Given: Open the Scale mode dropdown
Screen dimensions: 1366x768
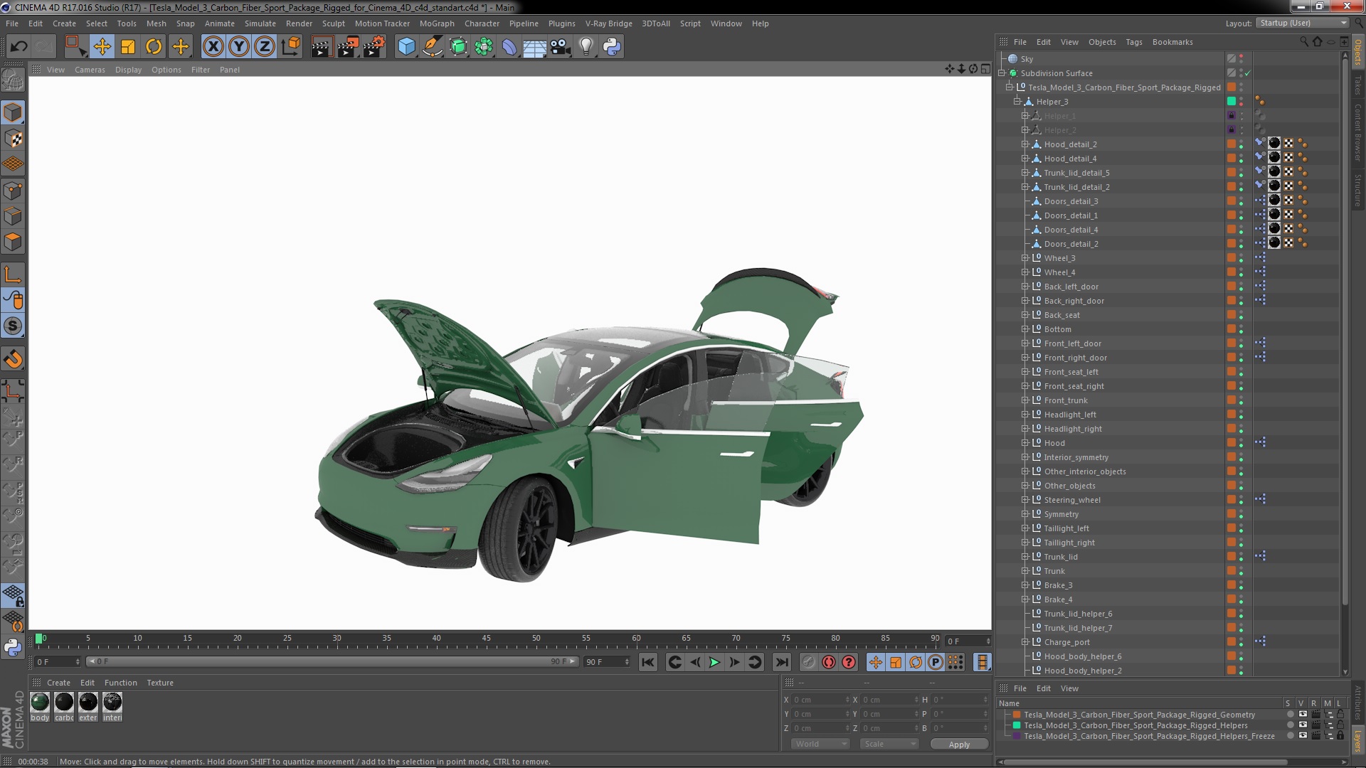Looking at the screenshot, I should click(889, 744).
